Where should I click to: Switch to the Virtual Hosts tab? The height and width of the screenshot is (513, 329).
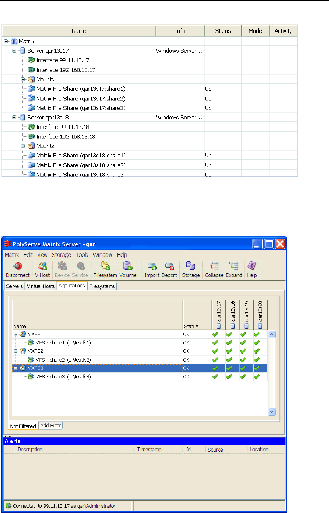coord(41,286)
